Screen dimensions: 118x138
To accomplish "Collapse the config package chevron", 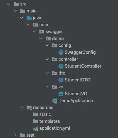I will pyautogui.click(x=47, y=45).
